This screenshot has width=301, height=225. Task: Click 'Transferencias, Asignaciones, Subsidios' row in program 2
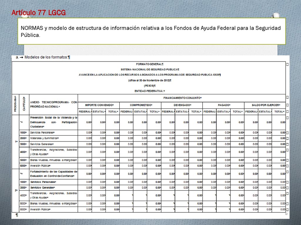(x=53, y=195)
